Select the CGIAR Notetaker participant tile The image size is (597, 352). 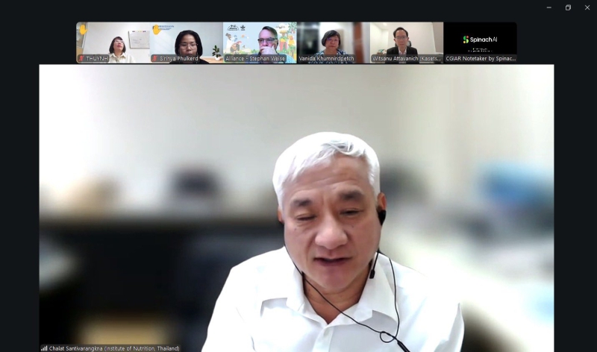tap(480, 43)
